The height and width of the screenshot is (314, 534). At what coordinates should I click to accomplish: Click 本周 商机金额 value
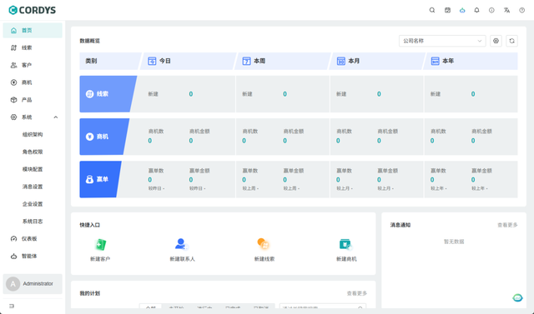coord(285,141)
